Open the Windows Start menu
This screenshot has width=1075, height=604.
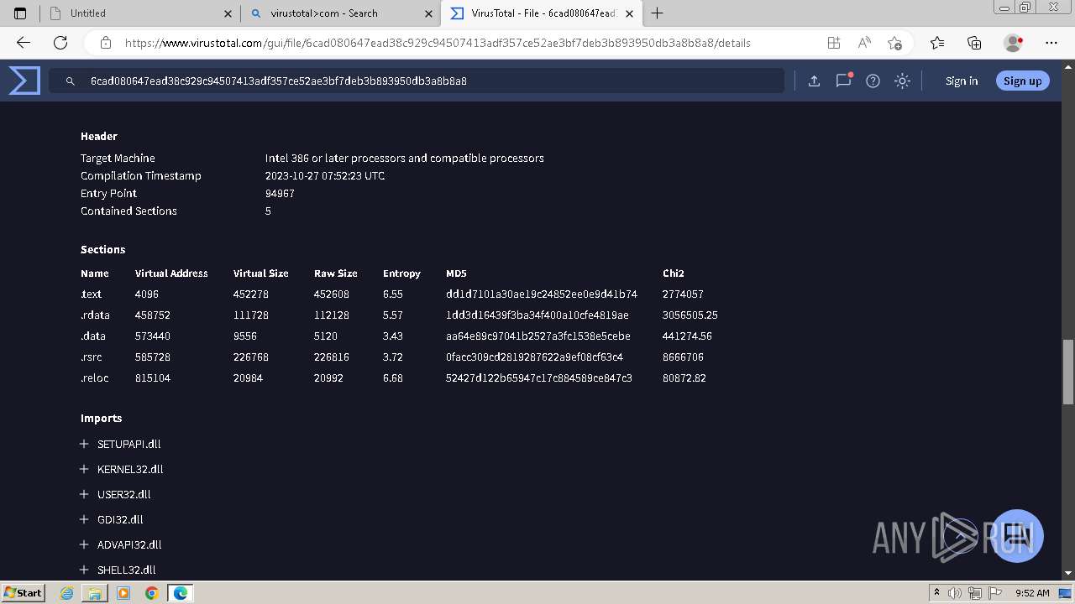23,593
